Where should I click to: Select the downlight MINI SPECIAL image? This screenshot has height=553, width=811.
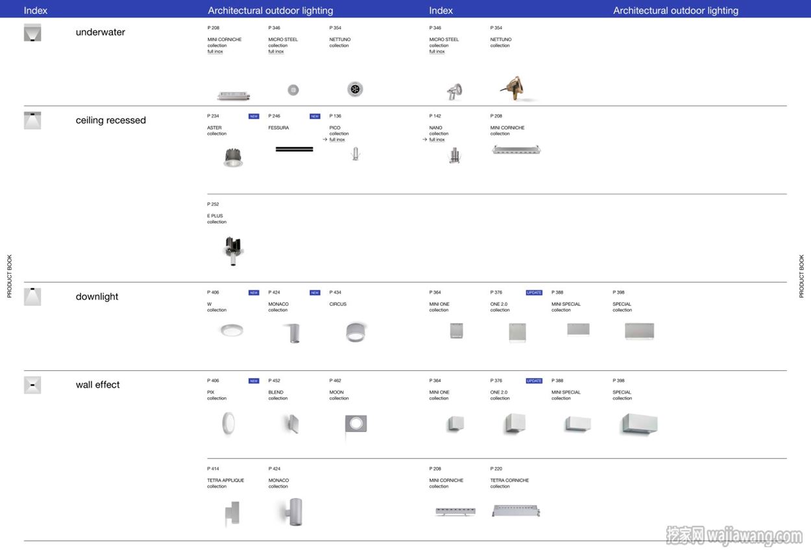click(x=578, y=330)
